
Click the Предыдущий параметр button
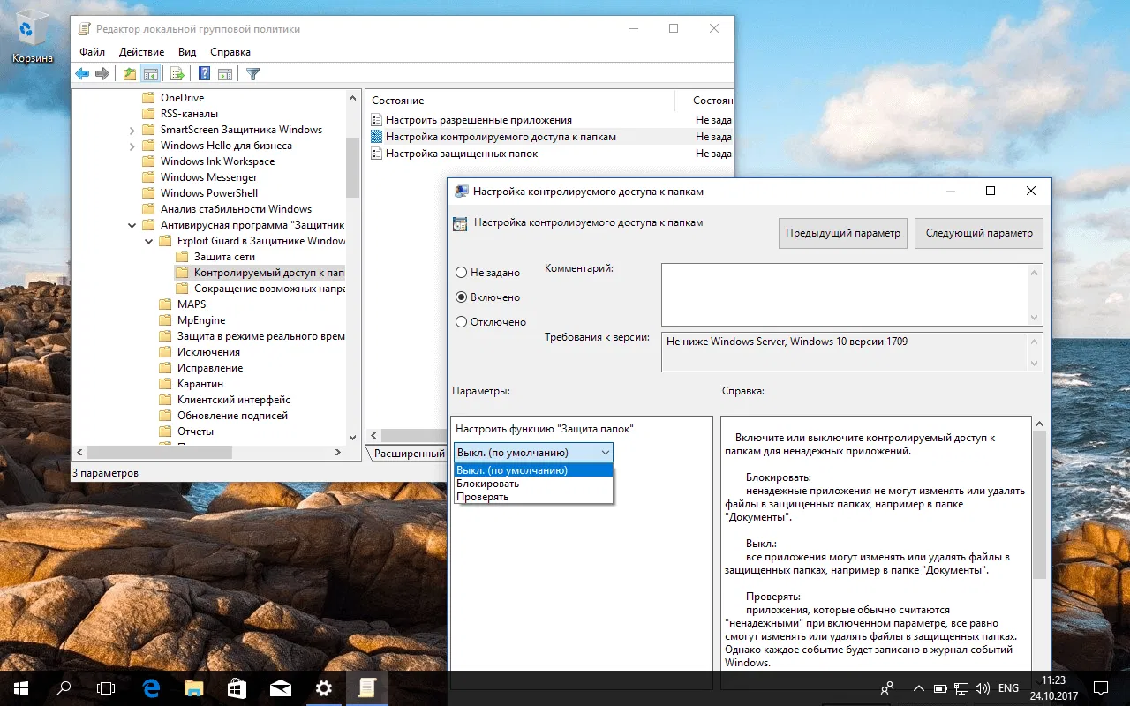[x=842, y=233]
